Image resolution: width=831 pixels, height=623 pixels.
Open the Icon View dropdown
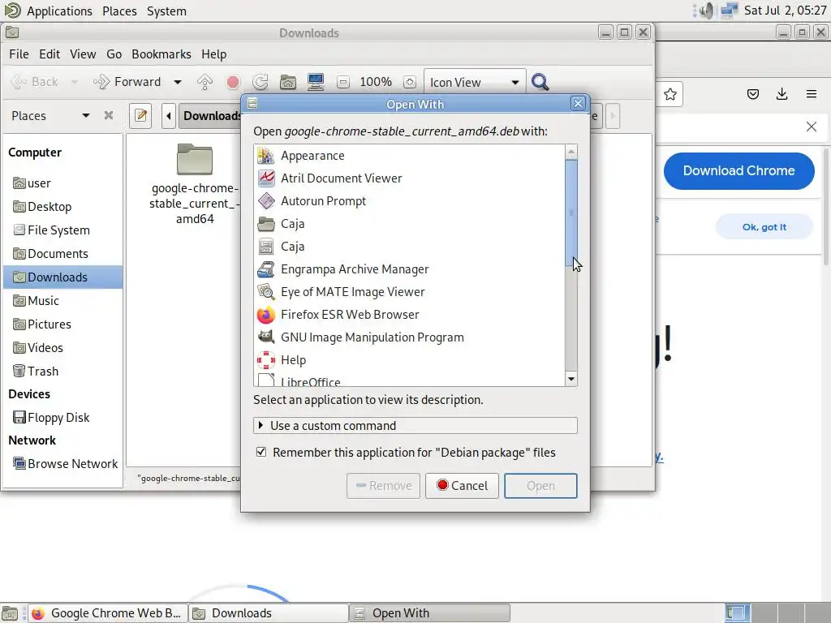coord(474,82)
